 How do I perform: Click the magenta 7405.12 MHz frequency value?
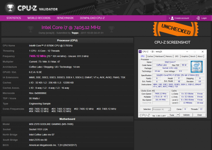37,56
